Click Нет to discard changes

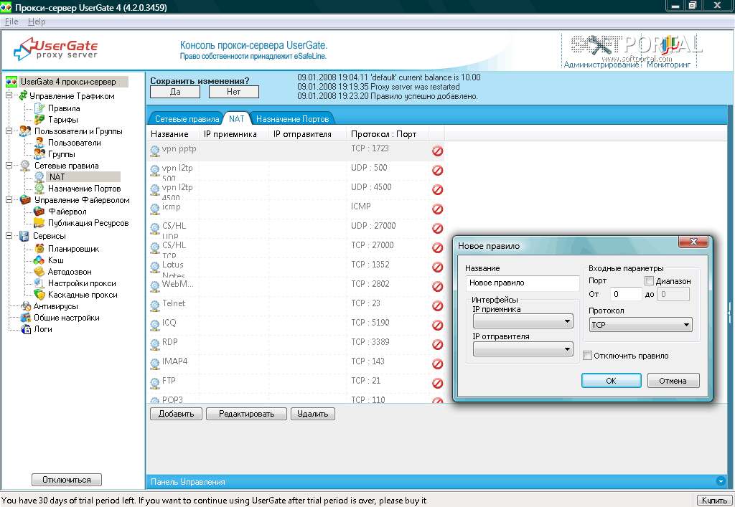(233, 92)
